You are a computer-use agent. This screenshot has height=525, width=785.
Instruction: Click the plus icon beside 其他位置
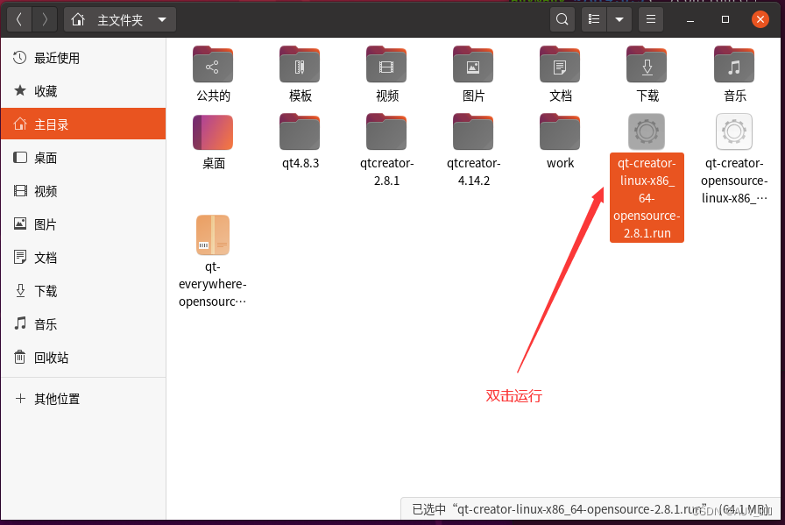tap(20, 399)
